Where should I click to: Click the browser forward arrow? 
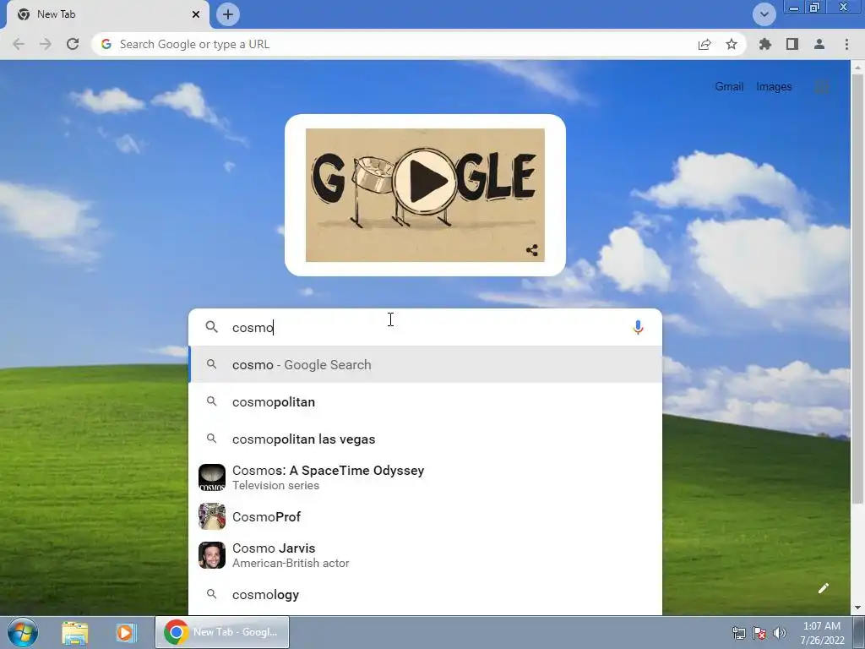(x=46, y=44)
